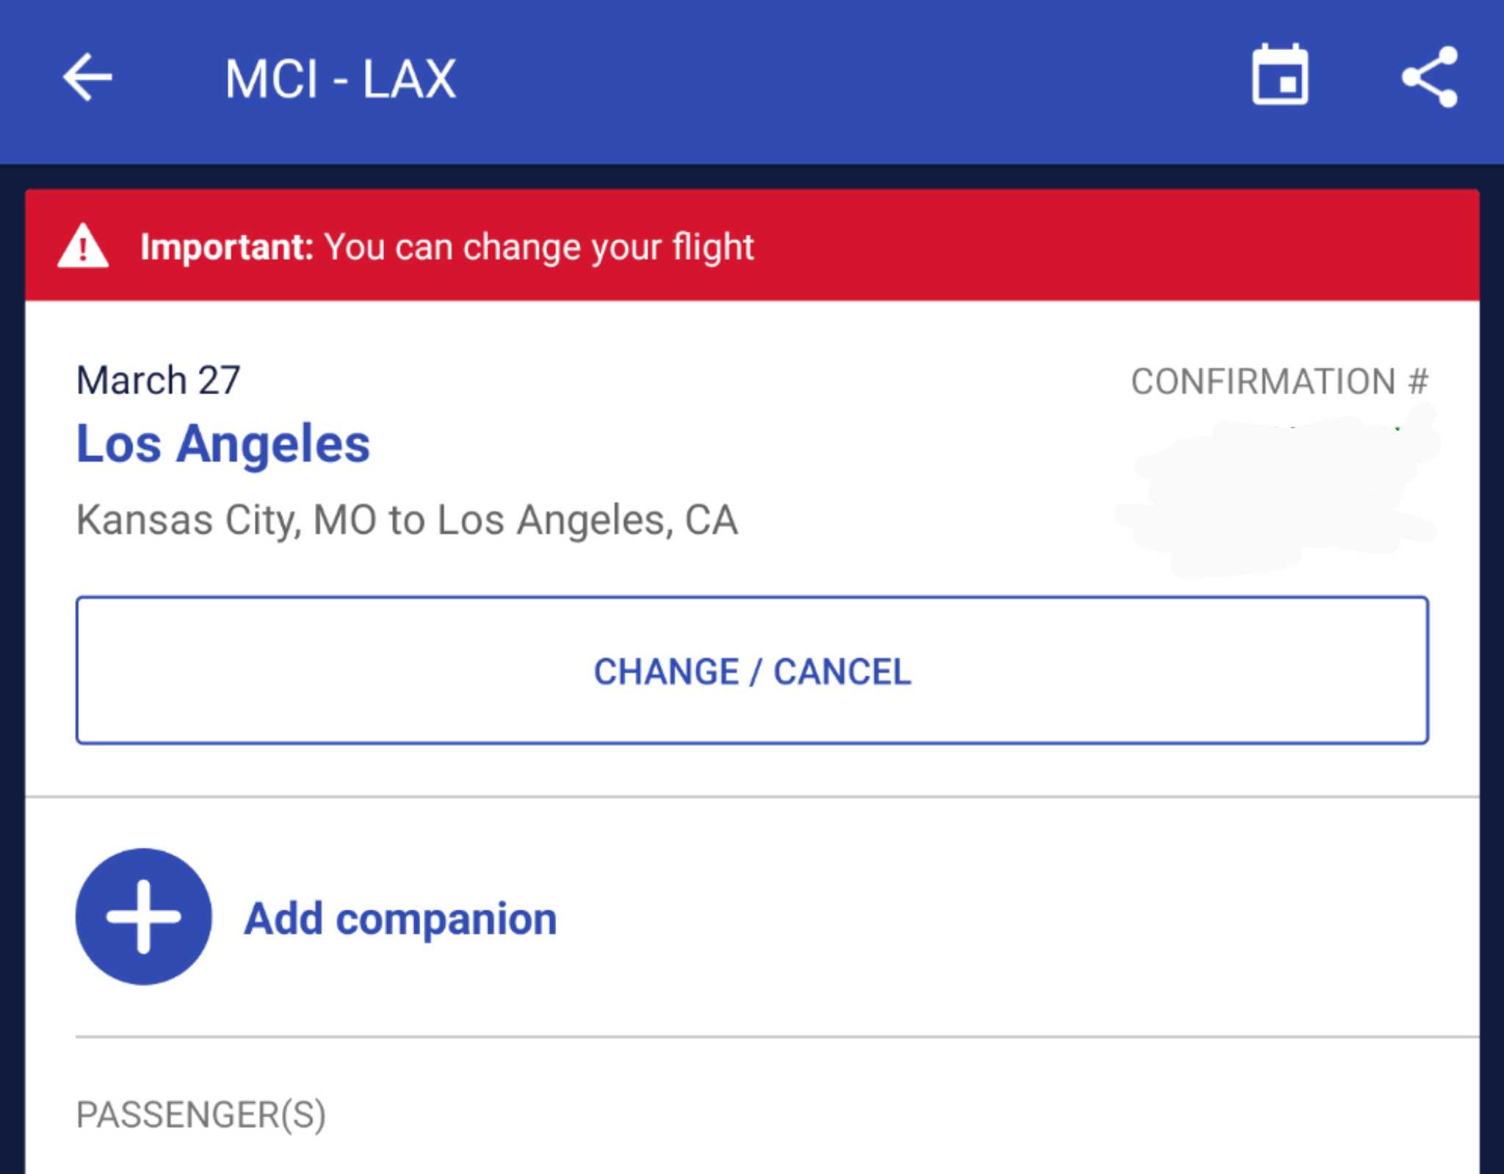This screenshot has height=1174, width=1504.
Task: Add trip to calendar via calendar icon
Action: click(x=1279, y=76)
